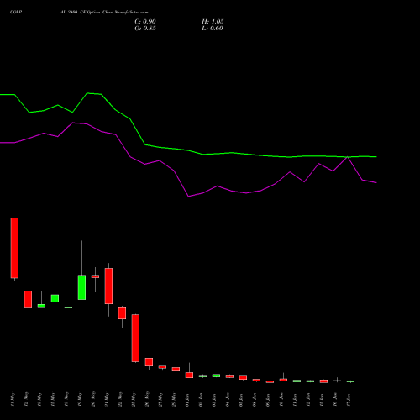The height and width of the screenshot is (420, 420).
Task: Click the '01 Jun' date label on the axis
Action: 187,400
